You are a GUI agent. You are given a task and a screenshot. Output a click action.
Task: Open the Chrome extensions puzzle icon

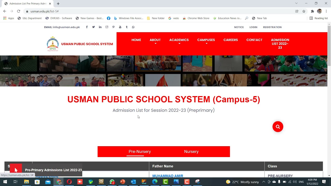click(312, 11)
